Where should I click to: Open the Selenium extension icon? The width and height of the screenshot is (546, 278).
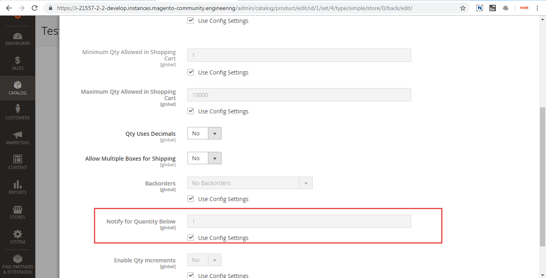coord(493,8)
